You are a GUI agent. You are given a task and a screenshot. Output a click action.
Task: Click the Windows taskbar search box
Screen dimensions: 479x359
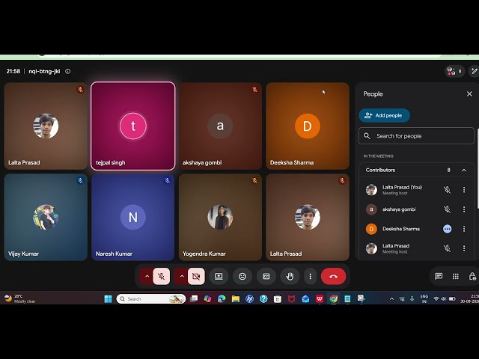pyautogui.click(x=151, y=299)
